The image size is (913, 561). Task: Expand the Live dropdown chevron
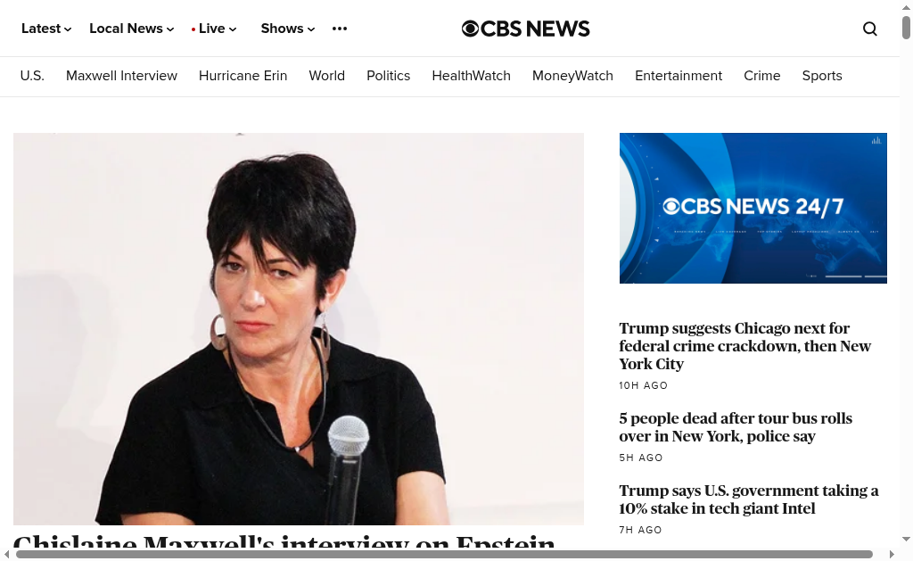pyautogui.click(x=233, y=29)
